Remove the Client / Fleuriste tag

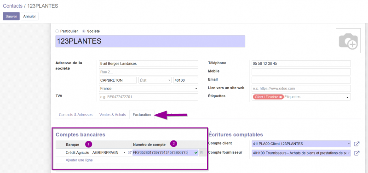coord(280,97)
